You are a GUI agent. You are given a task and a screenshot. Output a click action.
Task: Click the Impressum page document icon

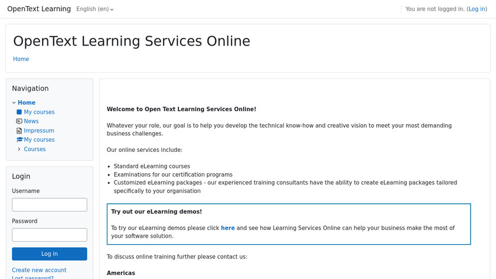(x=19, y=131)
